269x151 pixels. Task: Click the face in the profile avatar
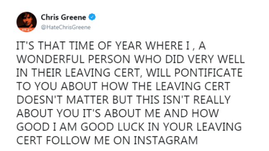tap(26, 20)
